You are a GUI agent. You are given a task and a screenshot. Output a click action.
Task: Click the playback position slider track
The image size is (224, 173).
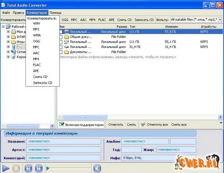coord(69,169)
